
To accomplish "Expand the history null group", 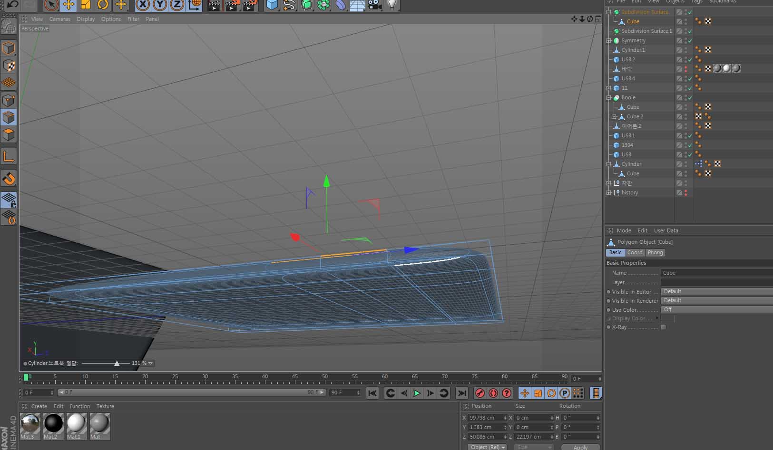I will (608, 192).
